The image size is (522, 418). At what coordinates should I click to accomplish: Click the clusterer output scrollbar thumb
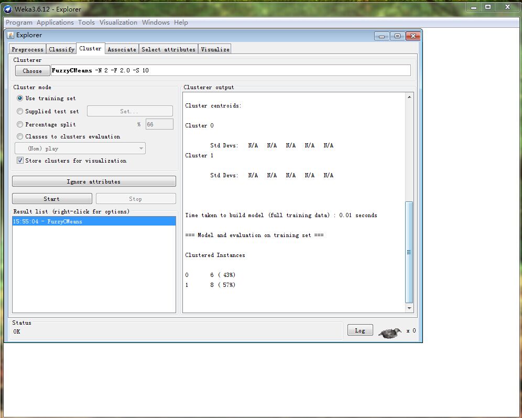coord(409,252)
